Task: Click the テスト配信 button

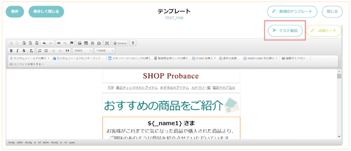Action: (x=285, y=31)
